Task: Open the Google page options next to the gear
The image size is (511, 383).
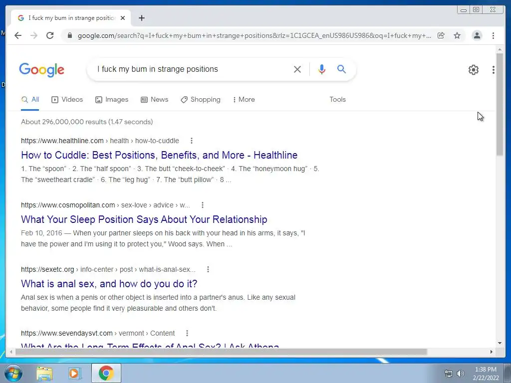Action: coord(494,70)
